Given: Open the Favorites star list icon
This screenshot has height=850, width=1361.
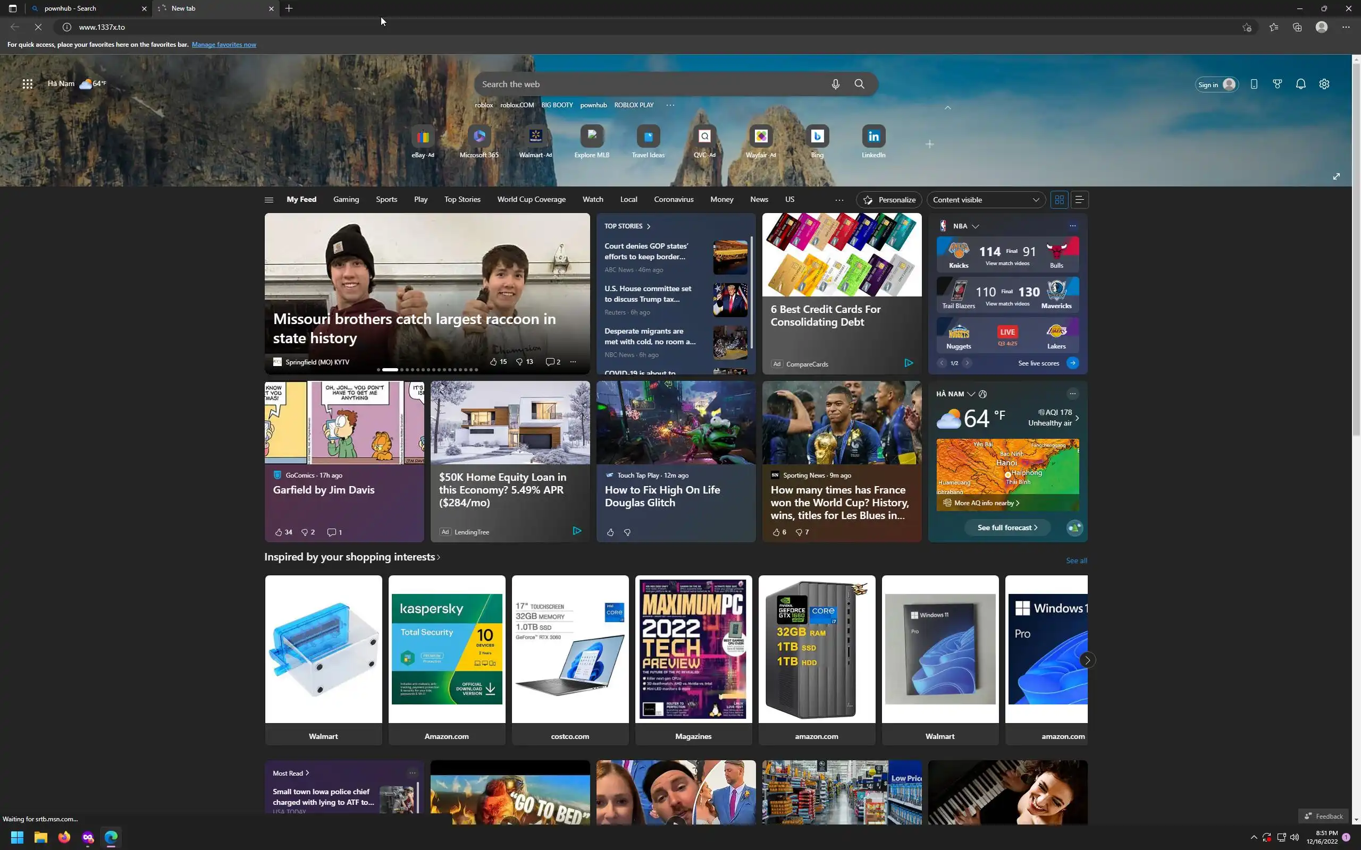Looking at the screenshot, I should pyautogui.click(x=1274, y=27).
